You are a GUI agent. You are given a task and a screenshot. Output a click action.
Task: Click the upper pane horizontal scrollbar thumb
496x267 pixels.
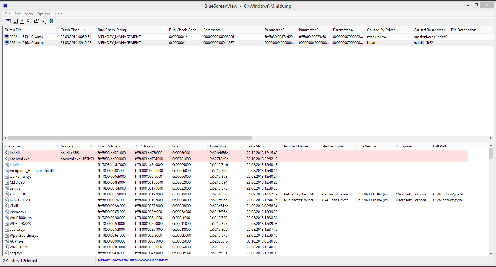pos(130,138)
